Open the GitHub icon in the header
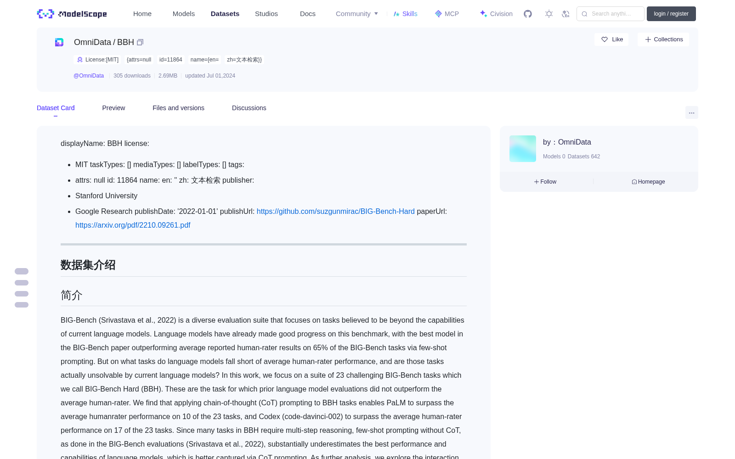Image resolution: width=735 pixels, height=459 pixels. pos(528,14)
